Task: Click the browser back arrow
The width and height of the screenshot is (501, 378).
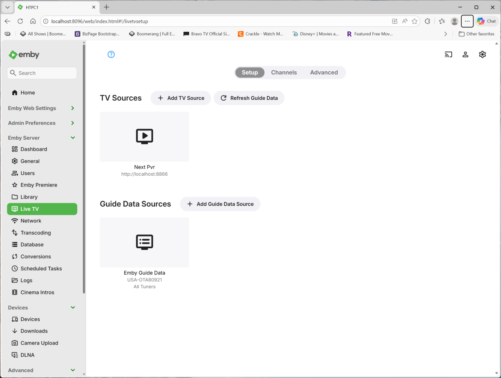Action: click(8, 21)
